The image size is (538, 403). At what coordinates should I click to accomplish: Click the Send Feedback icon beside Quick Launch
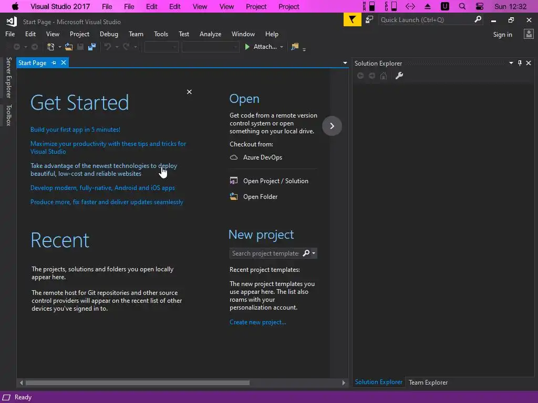coord(369,20)
